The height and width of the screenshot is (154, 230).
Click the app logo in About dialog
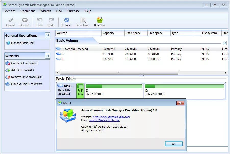68,116
